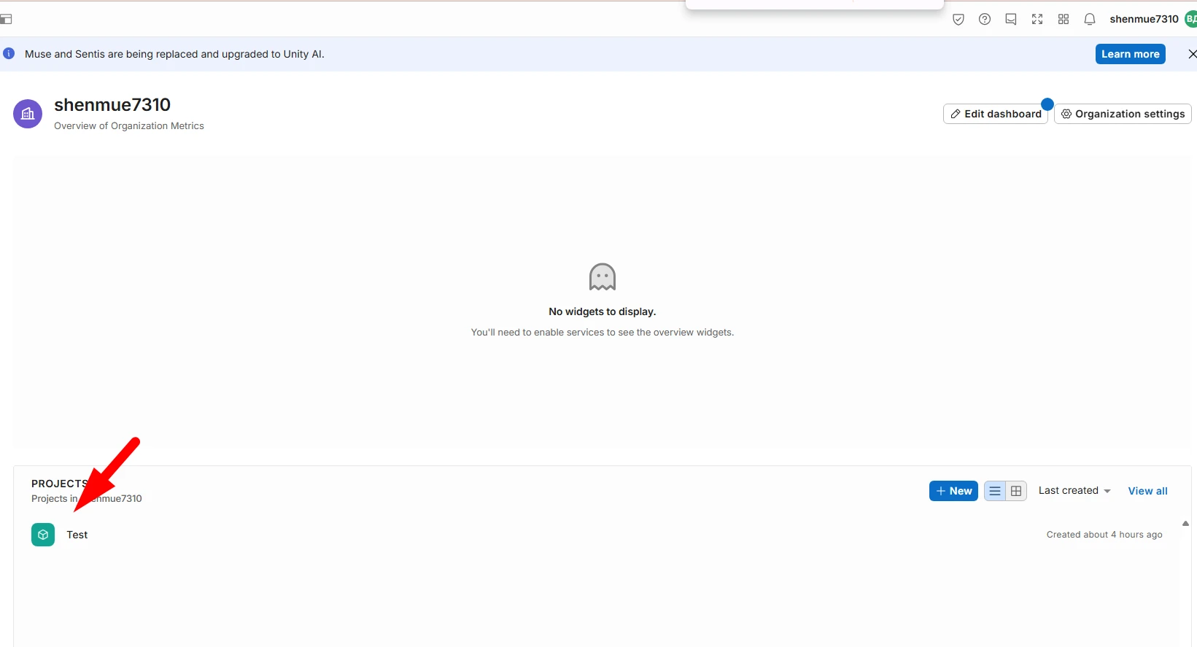Open the help question mark icon
Viewport: 1197px width, 647px height.
[985, 20]
